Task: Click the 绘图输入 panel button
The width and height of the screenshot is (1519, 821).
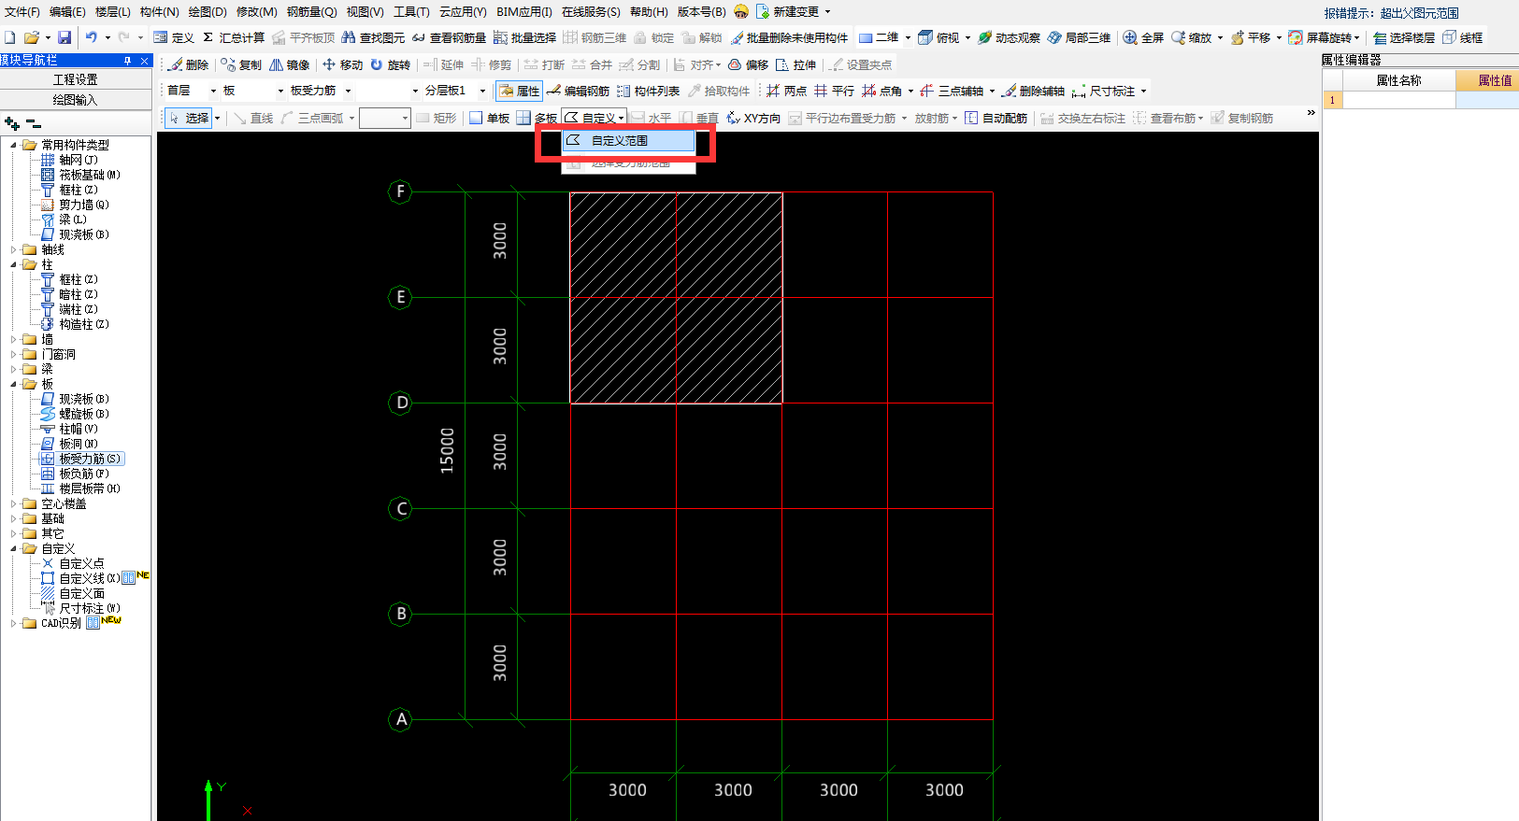Action: 76,100
